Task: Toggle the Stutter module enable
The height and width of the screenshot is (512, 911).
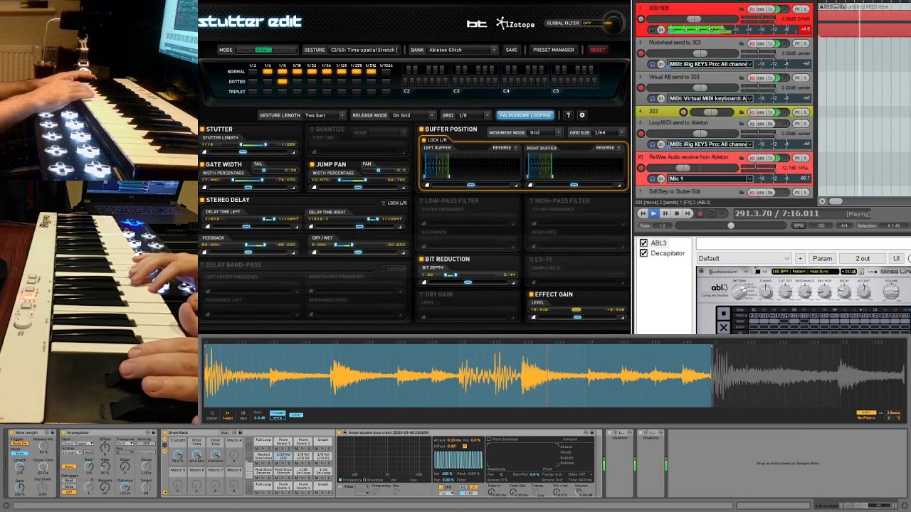Action: [x=202, y=129]
